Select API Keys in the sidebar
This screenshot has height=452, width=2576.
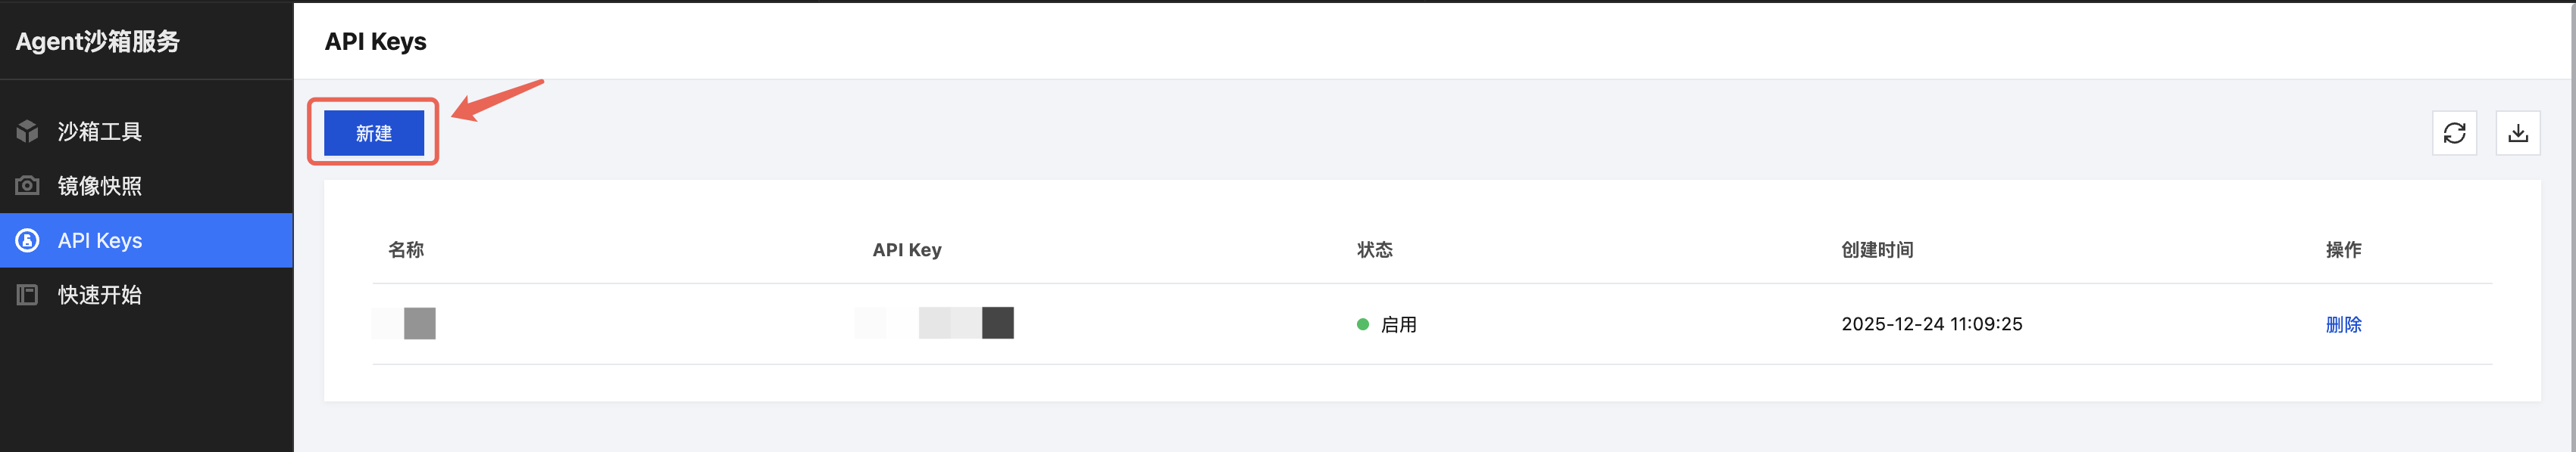[100, 240]
